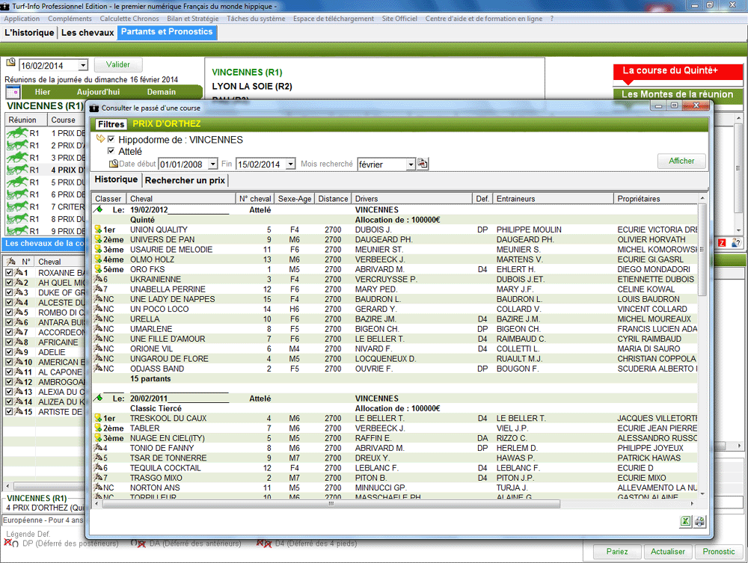The image size is (748, 563).
Task: Open the calendar icon beside Hier
Action: (13, 92)
